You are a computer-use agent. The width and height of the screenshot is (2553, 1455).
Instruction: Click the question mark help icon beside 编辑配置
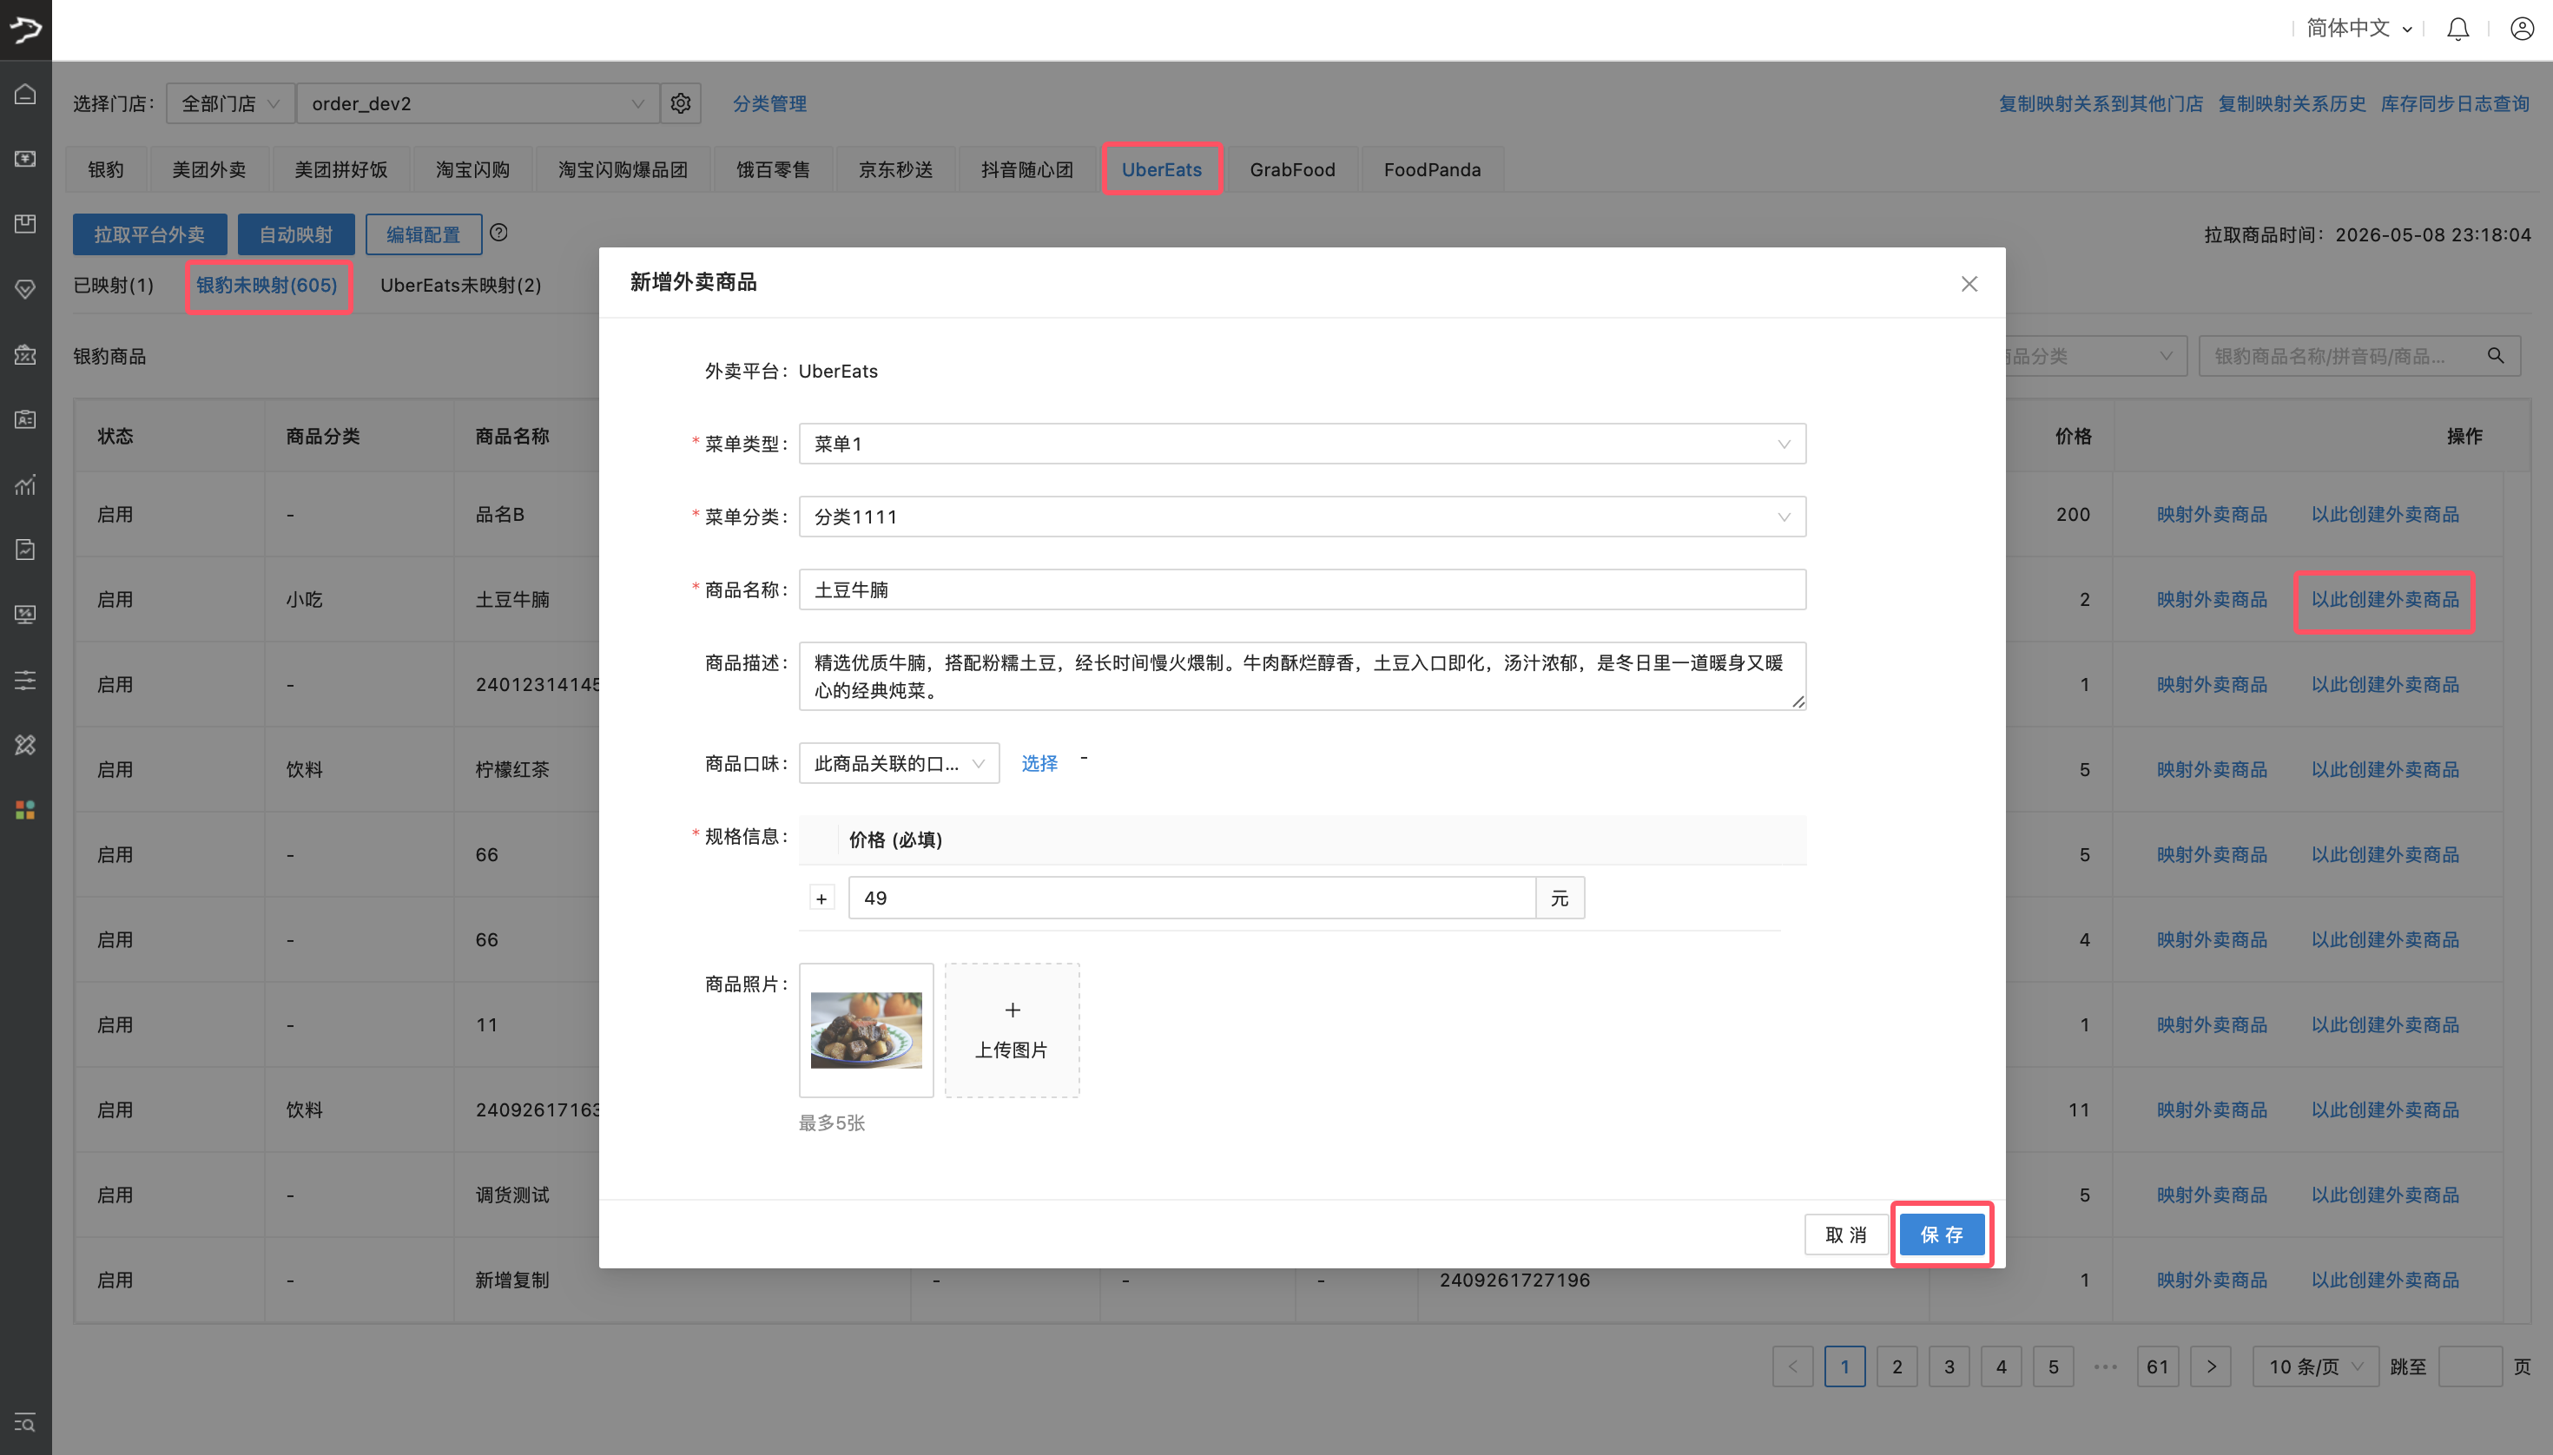[x=498, y=232]
